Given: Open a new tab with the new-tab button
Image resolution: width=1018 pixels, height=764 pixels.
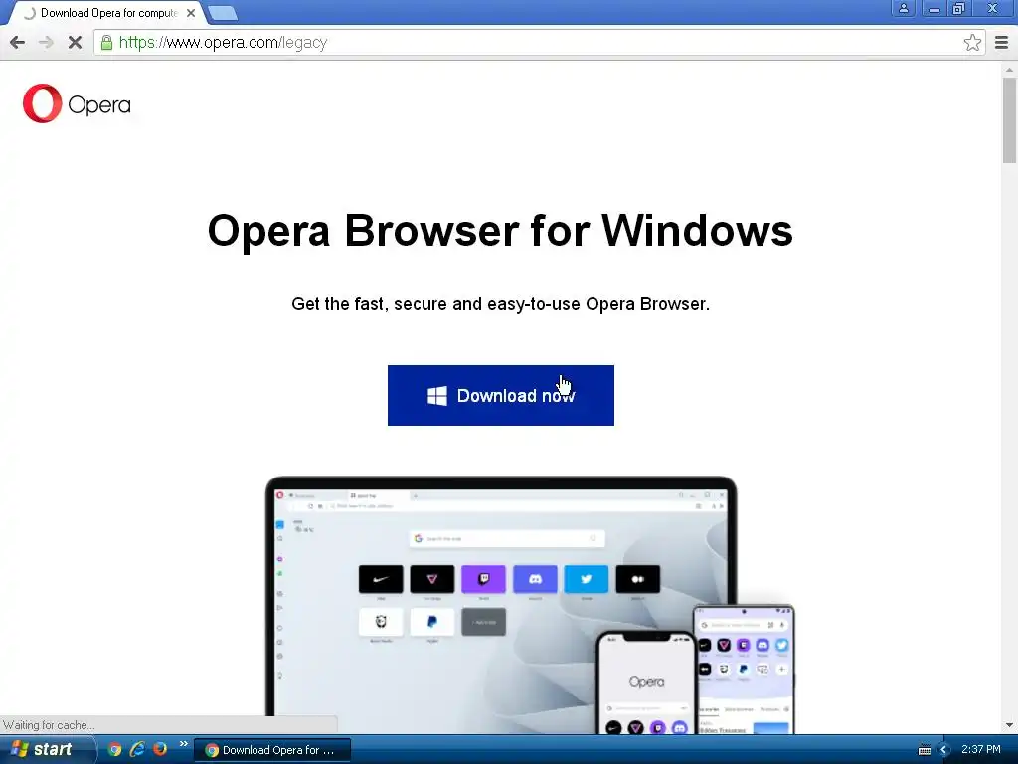Looking at the screenshot, I should pos(223,13).
